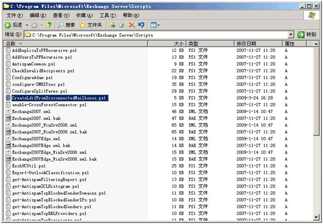This screenshot has width=323, height=224.
Task: Click the ConfigureAdam.ps1 file icon
Action: pyautogui.click(x=8, y=78)
